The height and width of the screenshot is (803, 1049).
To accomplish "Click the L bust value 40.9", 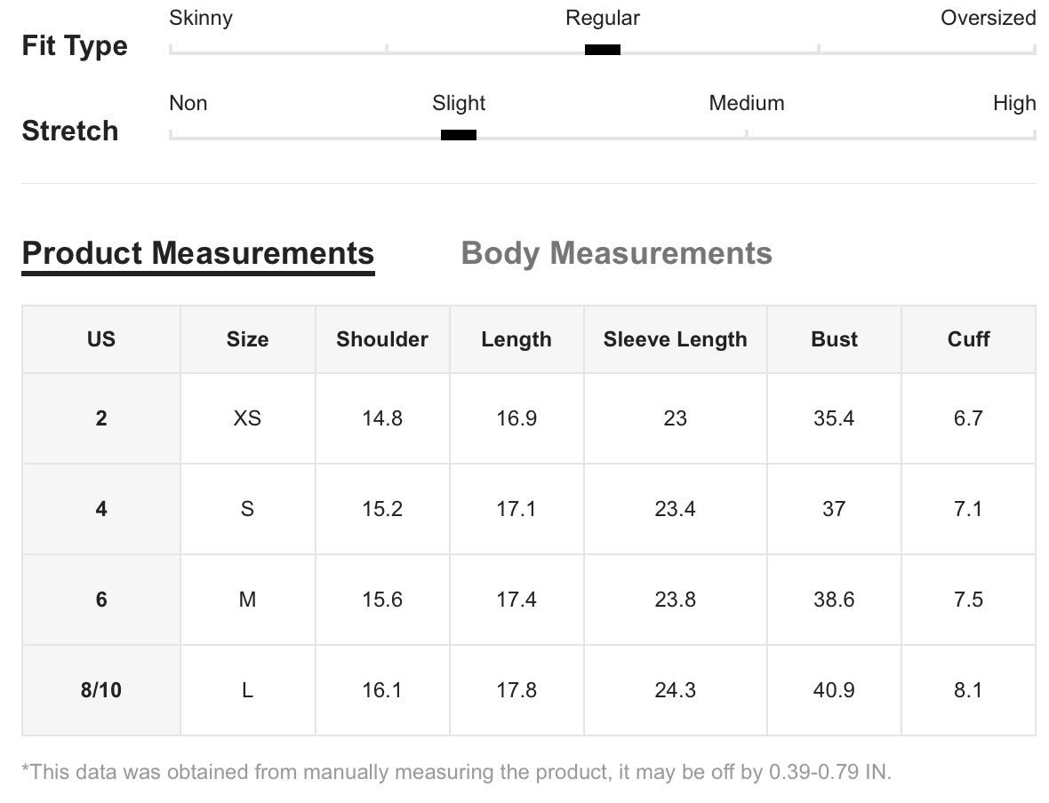I will (x=834, y=690).
